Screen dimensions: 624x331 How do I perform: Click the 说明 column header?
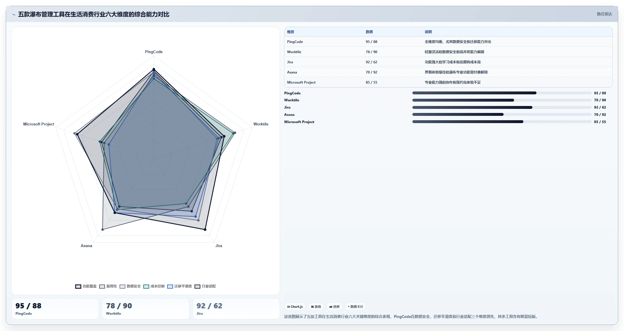tap(428, 32)
